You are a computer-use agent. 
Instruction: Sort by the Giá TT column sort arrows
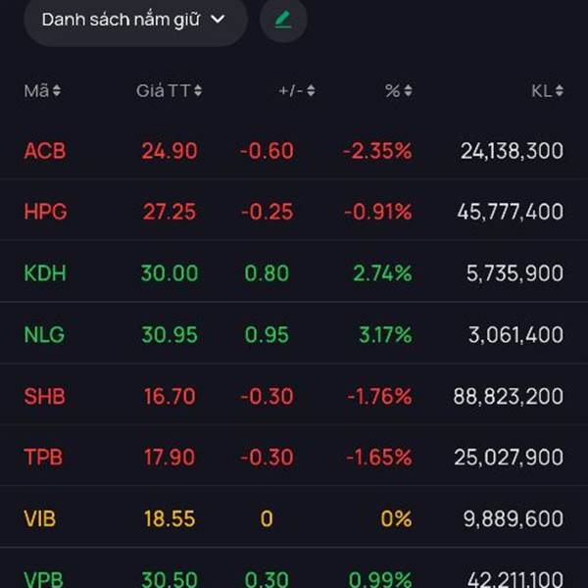pos(198,91)
